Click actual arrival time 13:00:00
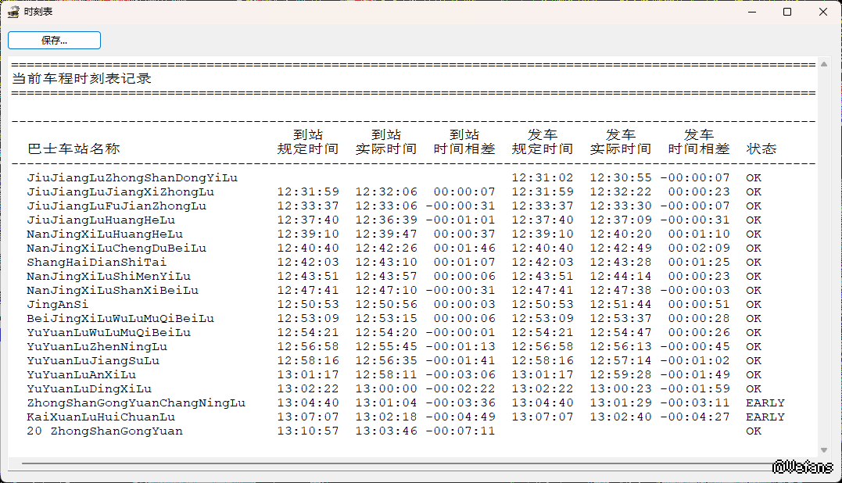The image size is (842, 483). tap(386, 388)
